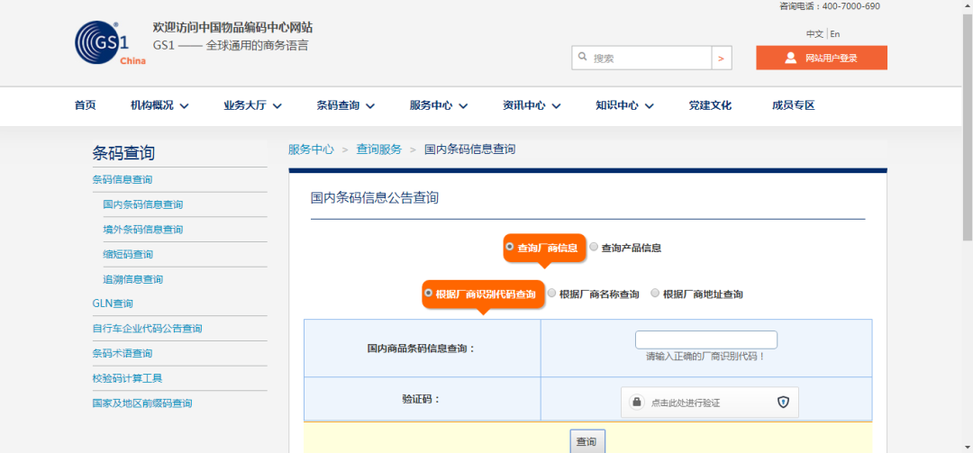Click the user avatar icon on login button
The width and height of the screenshot is (973, 453).
(791, 58)
